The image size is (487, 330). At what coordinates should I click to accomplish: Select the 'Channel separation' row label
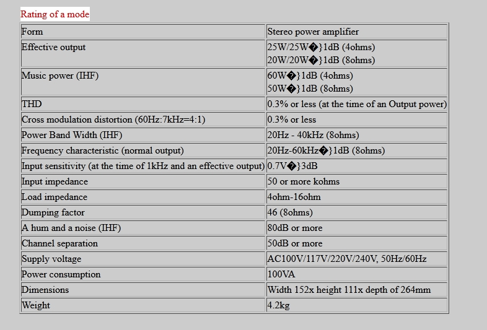[59, 243]
